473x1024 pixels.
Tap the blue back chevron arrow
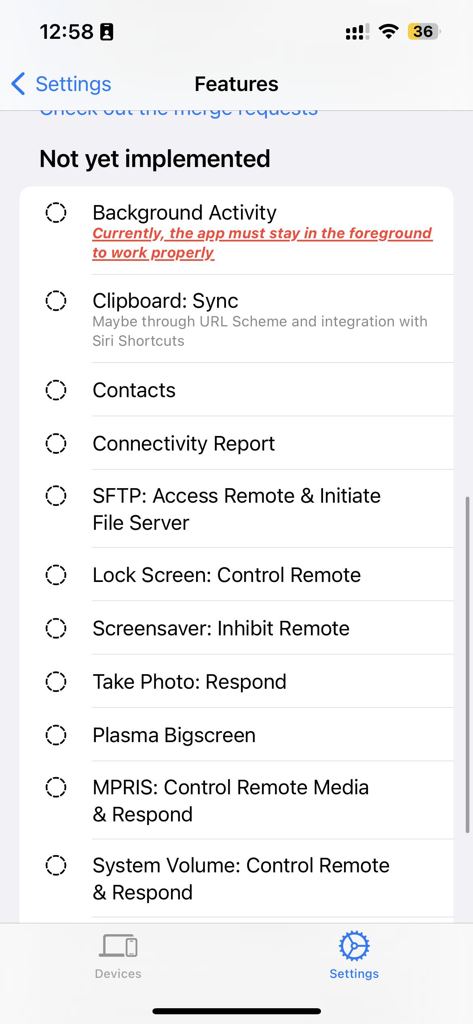(19, 84)
